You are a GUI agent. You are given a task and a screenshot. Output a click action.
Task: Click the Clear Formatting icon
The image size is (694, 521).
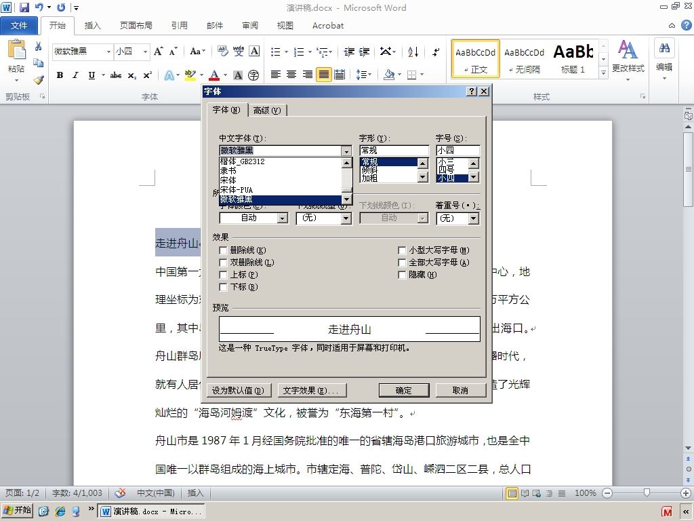pyautogui.click(x=222, y=52)
